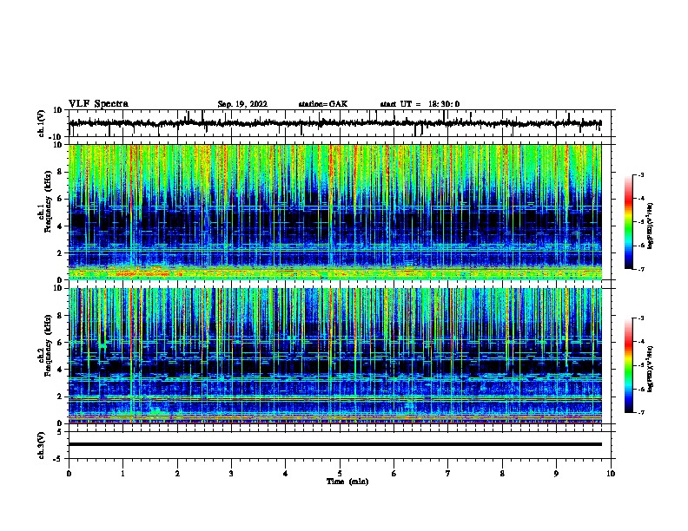Viewport: 688px width, 531px height.
Task: Click the "3" tick label on time axis
Action: tap(231, 473)
